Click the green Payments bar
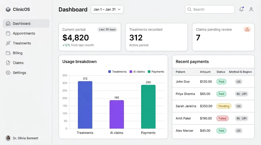 (148, 107)
